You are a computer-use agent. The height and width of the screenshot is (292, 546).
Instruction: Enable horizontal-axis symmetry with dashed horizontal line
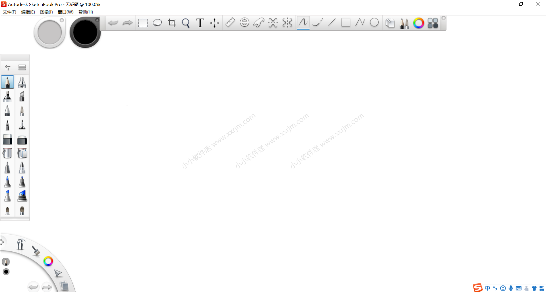273,23
